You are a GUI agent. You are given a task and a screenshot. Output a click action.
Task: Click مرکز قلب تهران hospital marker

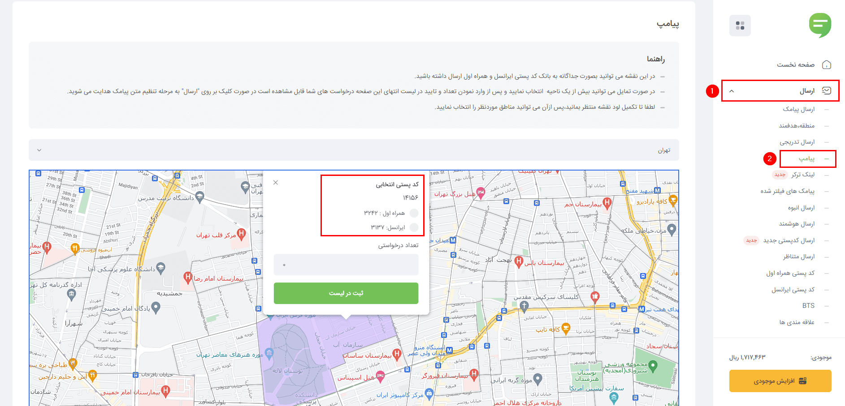coord(241,234)
